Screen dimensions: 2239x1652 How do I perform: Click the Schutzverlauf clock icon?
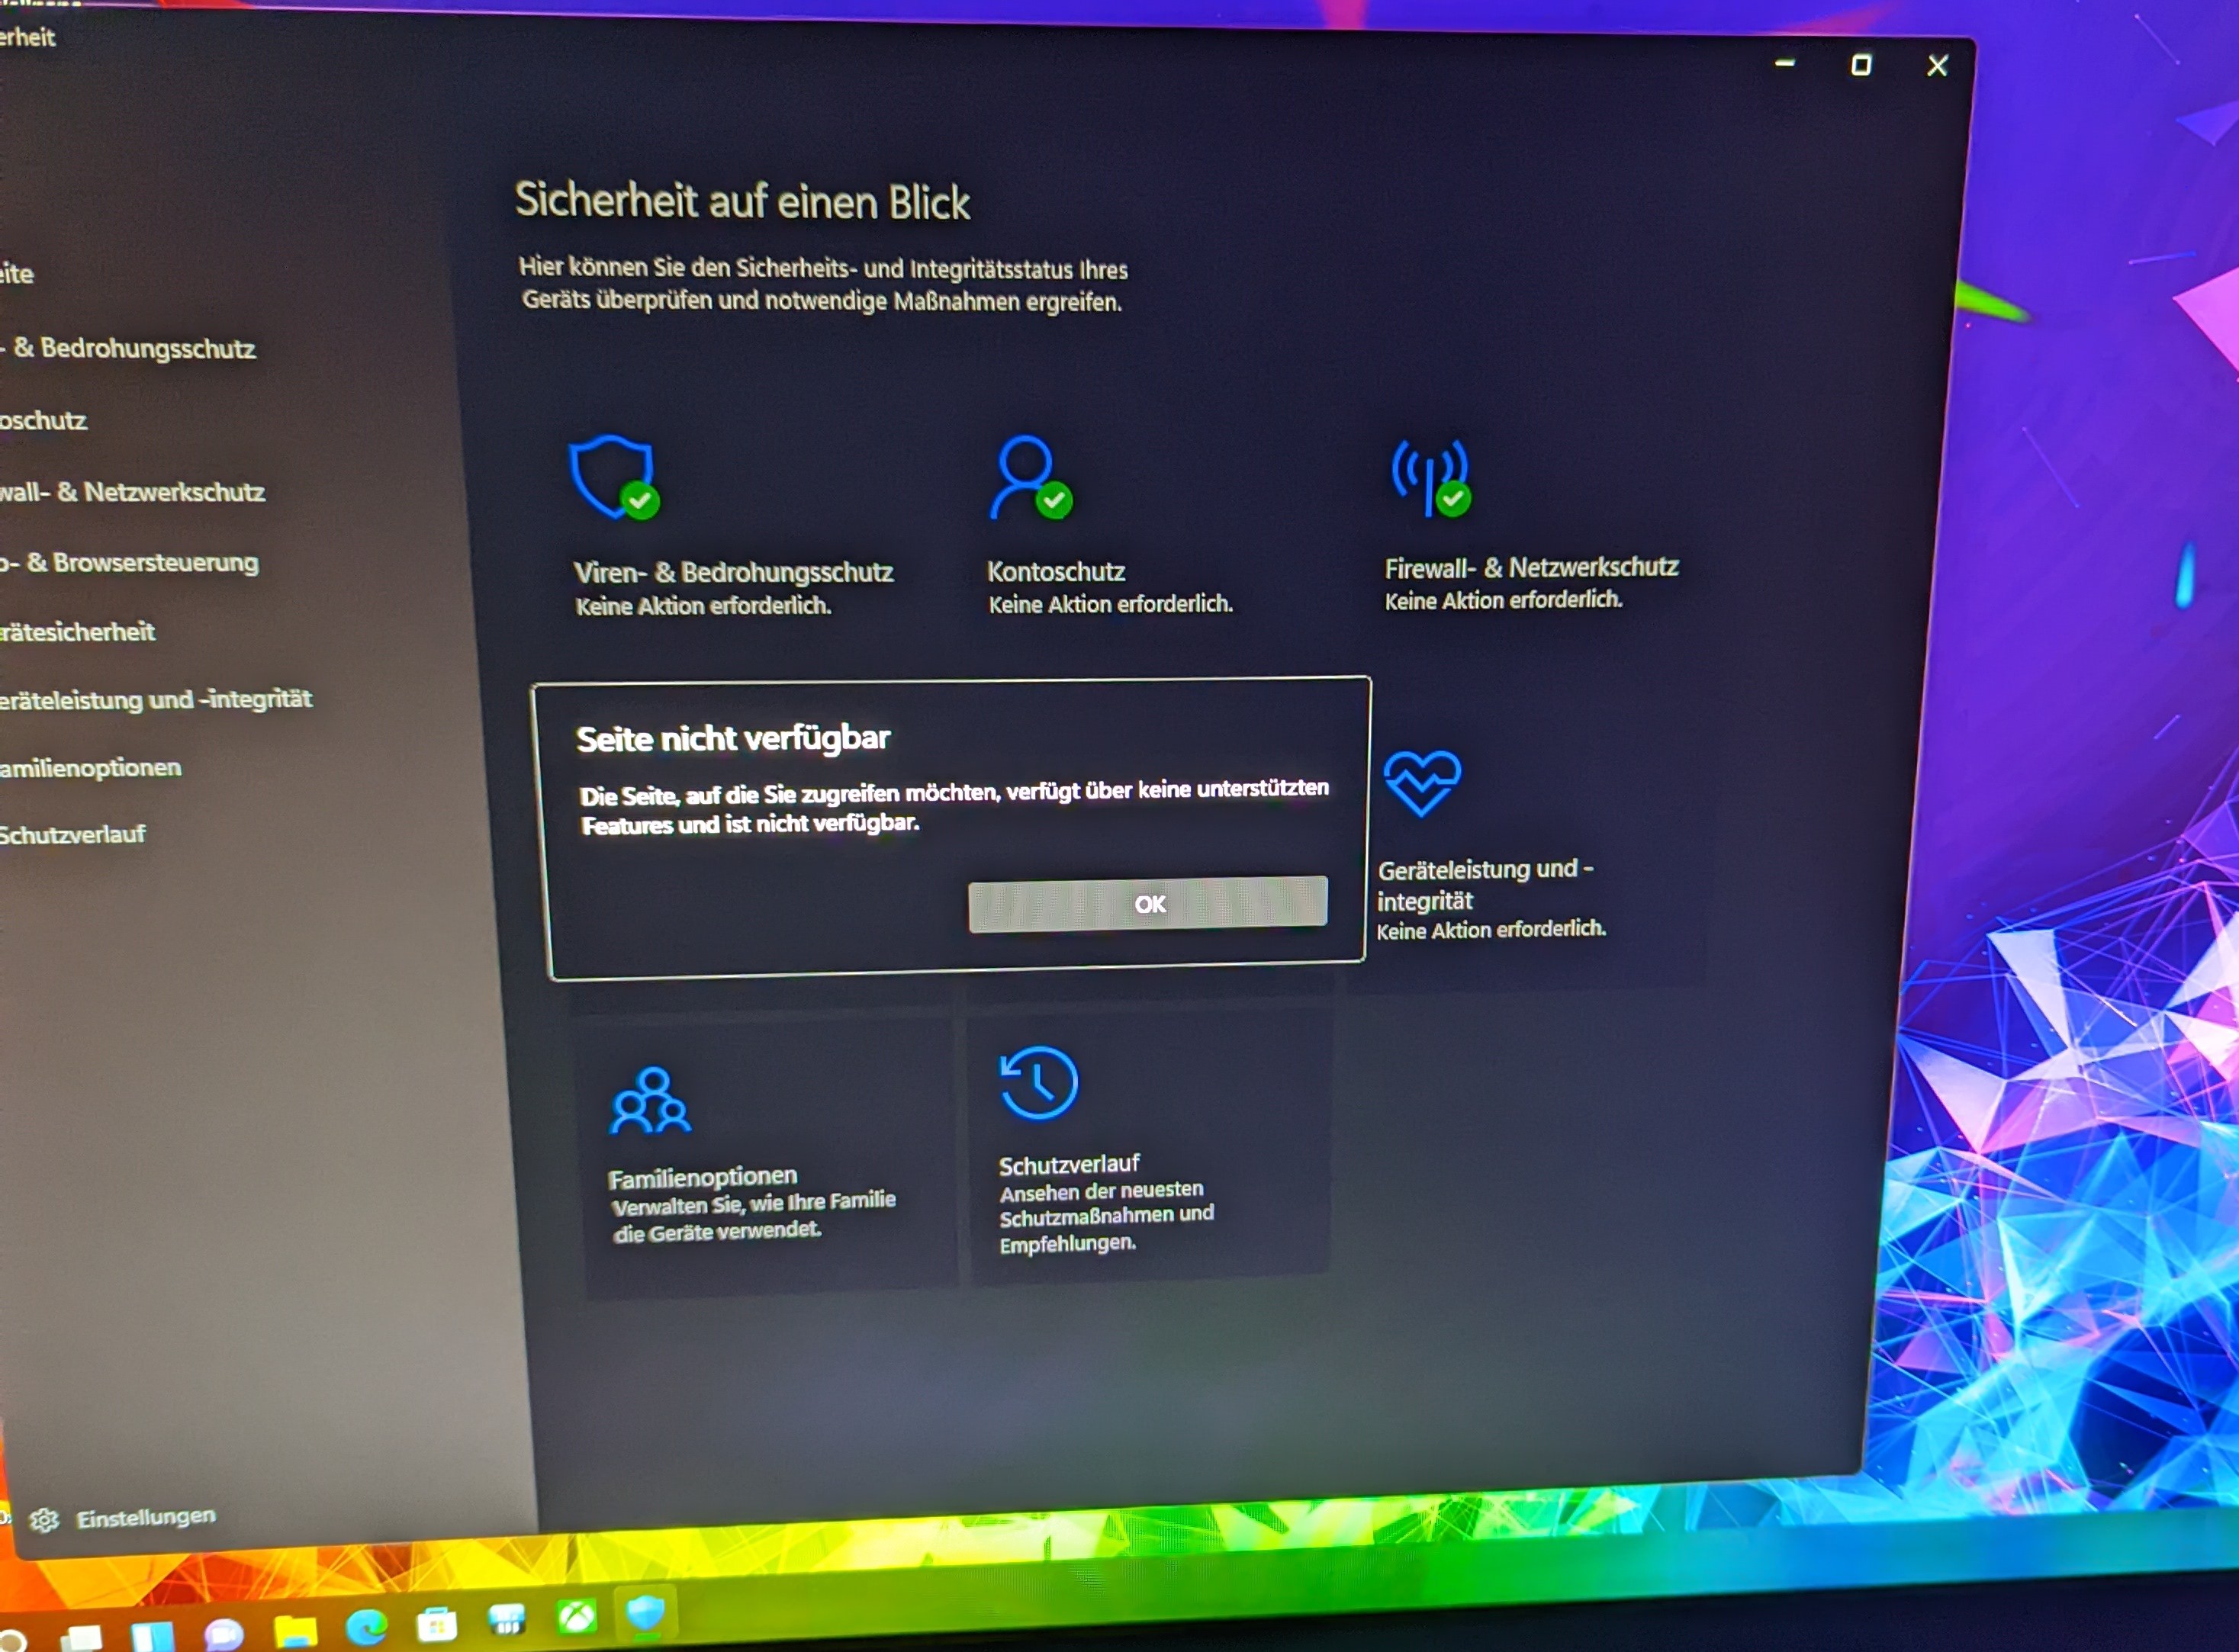pos(1039,1083)
